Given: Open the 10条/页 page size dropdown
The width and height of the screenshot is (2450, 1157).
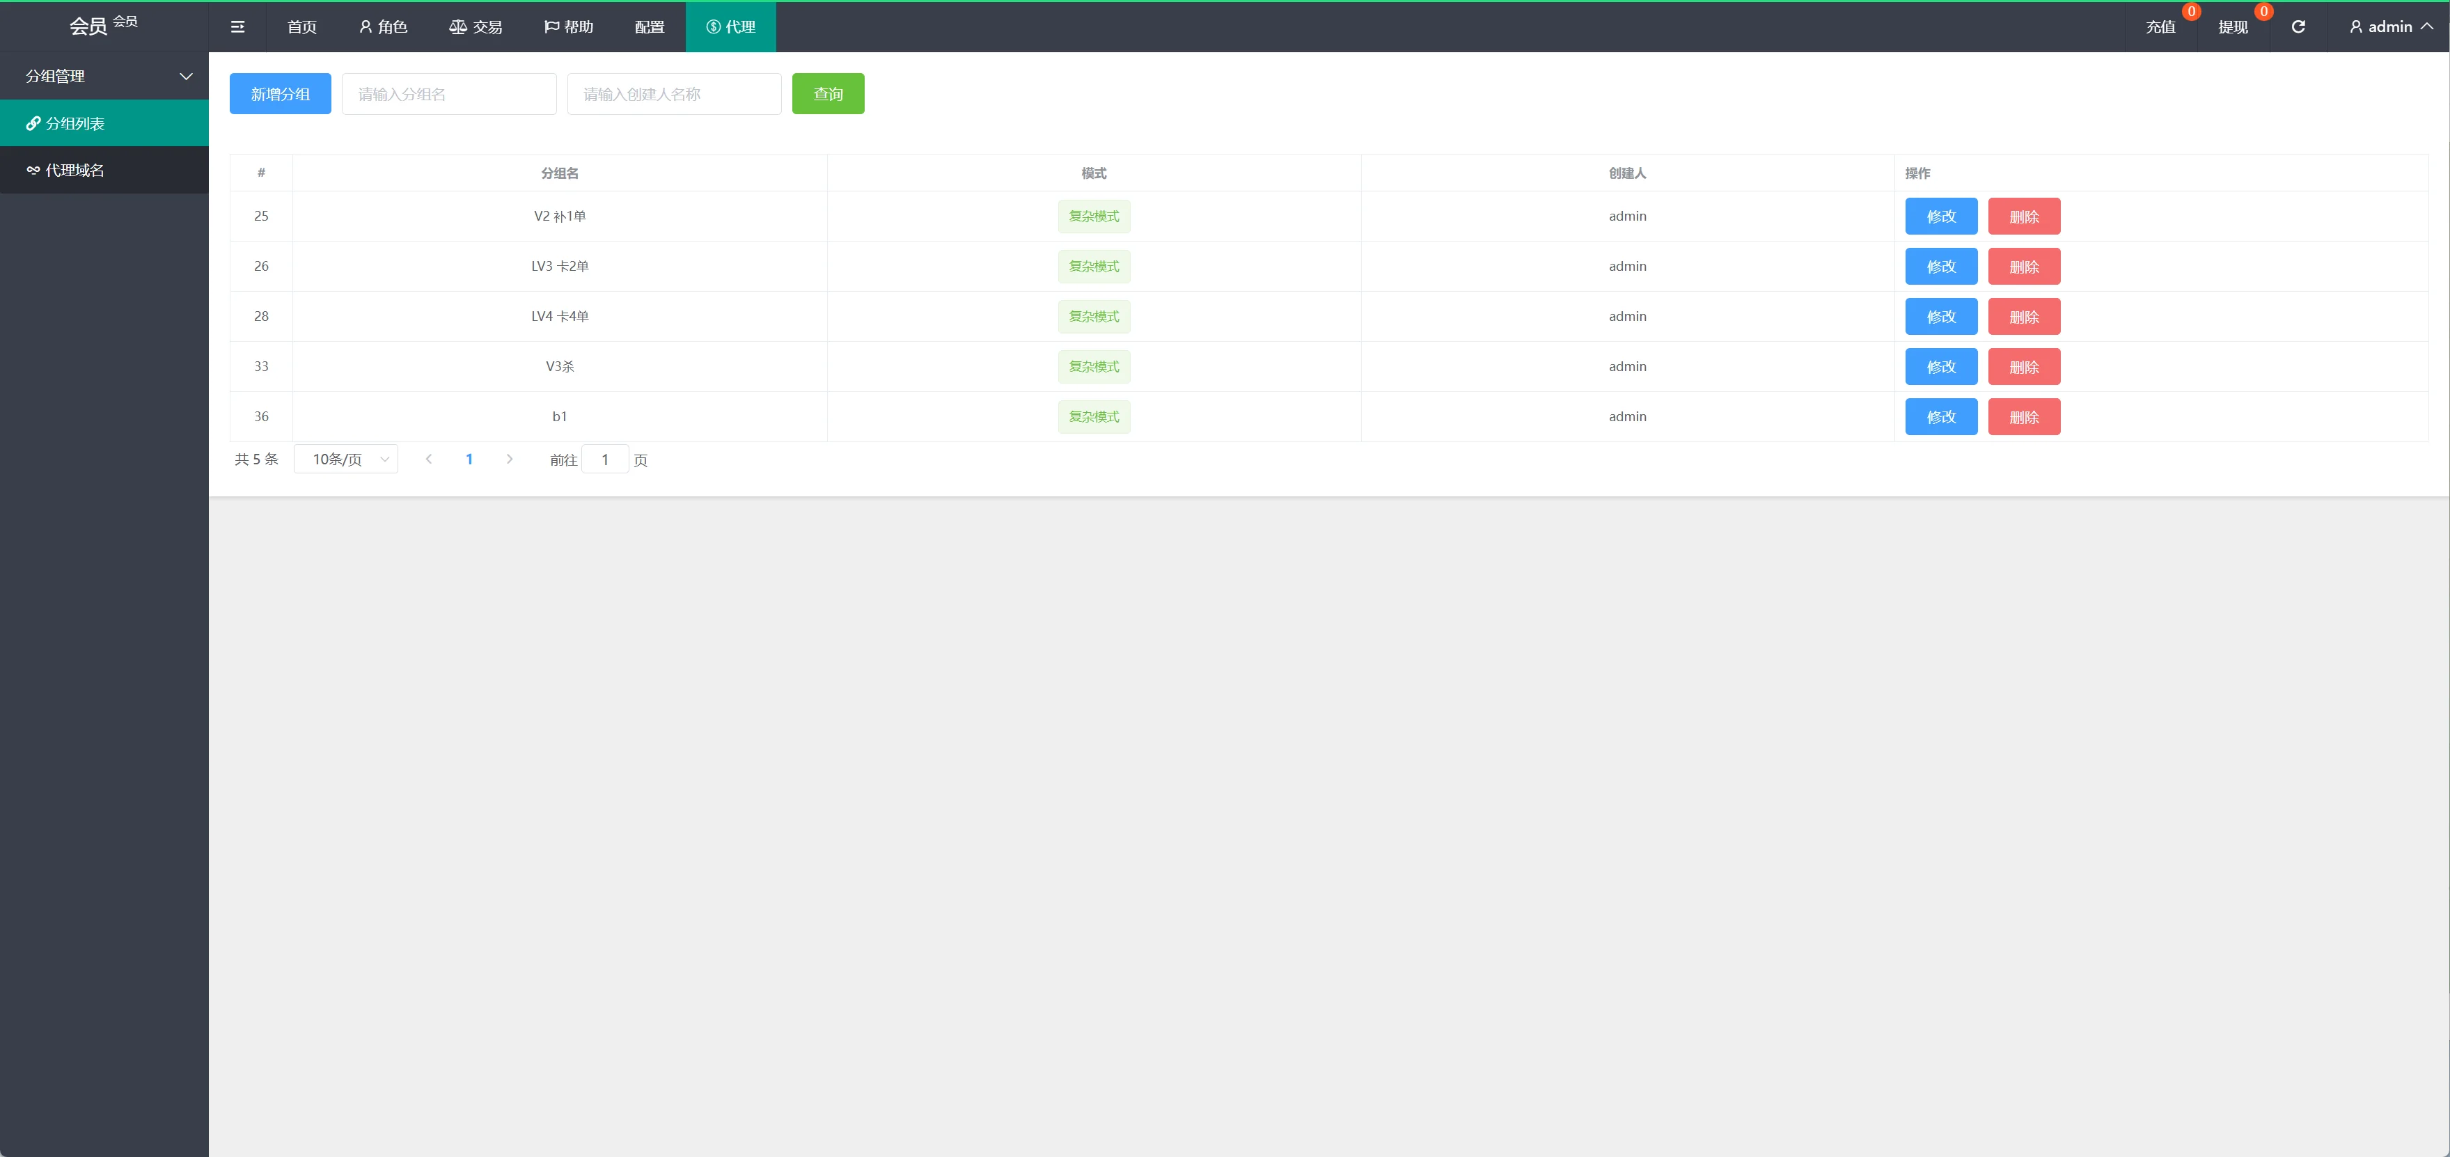Looking at the screenshot, I should (x=346, y=459).
